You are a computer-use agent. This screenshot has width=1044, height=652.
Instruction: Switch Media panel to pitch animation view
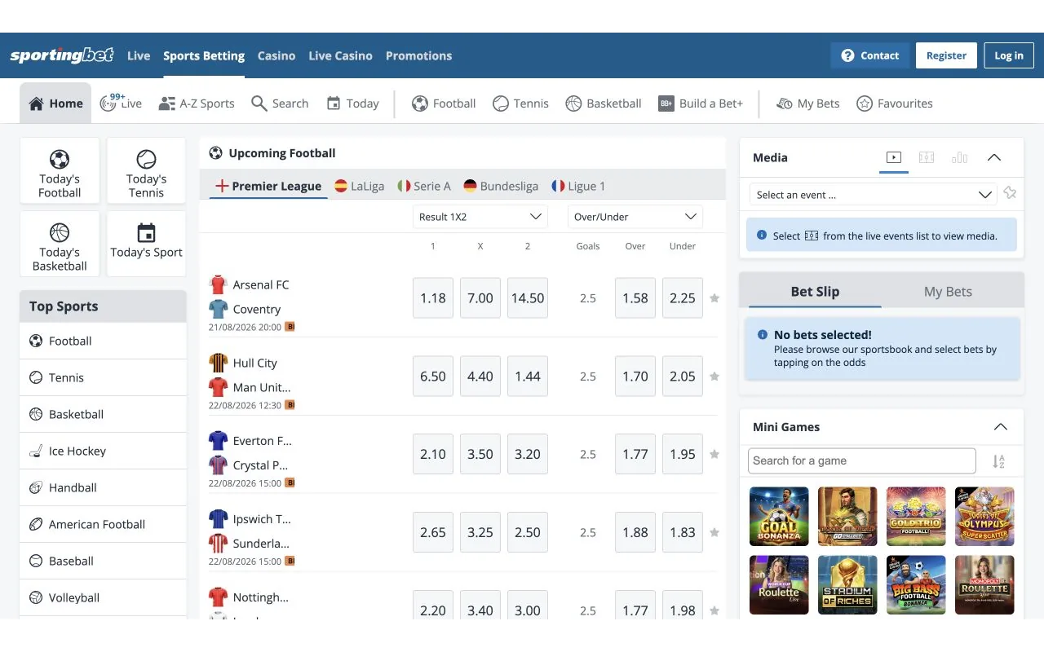[927, 157]
